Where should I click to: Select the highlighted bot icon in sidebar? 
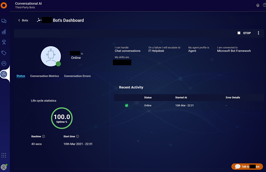point(4,74)
